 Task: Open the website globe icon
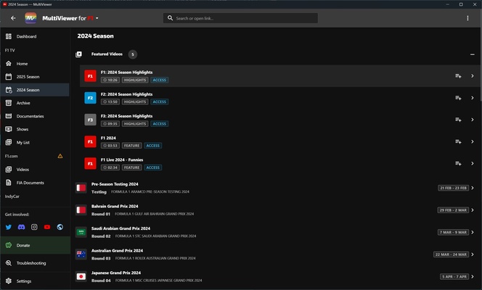point(60,227)
